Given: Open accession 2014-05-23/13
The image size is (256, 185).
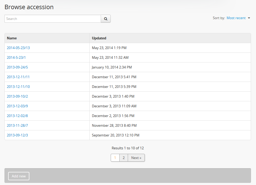Looking at the screenshot, I should tap(18, 48).
